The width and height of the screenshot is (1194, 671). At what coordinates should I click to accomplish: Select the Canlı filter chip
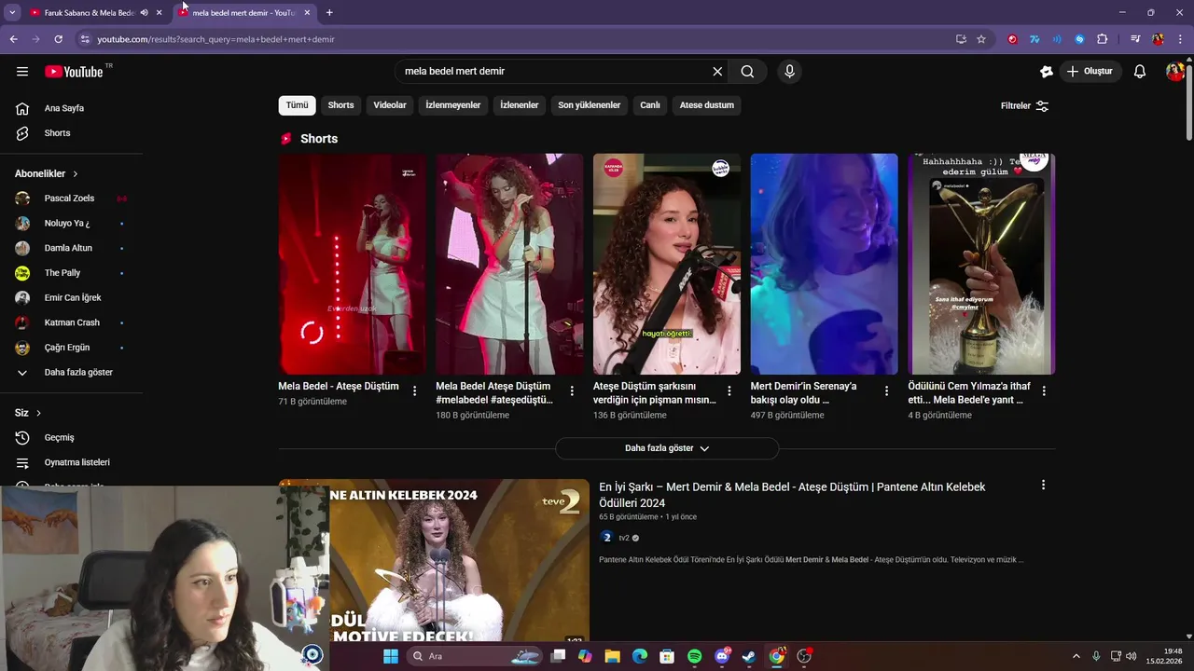click(x=650, y=105)
